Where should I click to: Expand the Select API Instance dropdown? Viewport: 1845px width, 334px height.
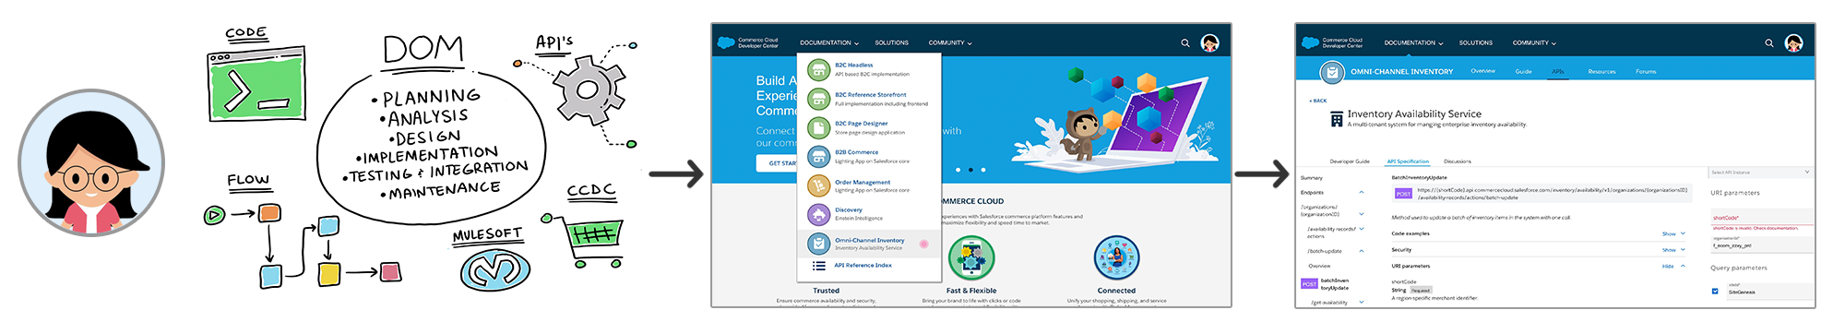pos(1760,173)
